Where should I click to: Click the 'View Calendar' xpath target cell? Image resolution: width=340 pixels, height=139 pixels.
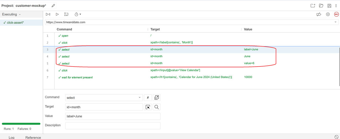(x=175, y=70)
